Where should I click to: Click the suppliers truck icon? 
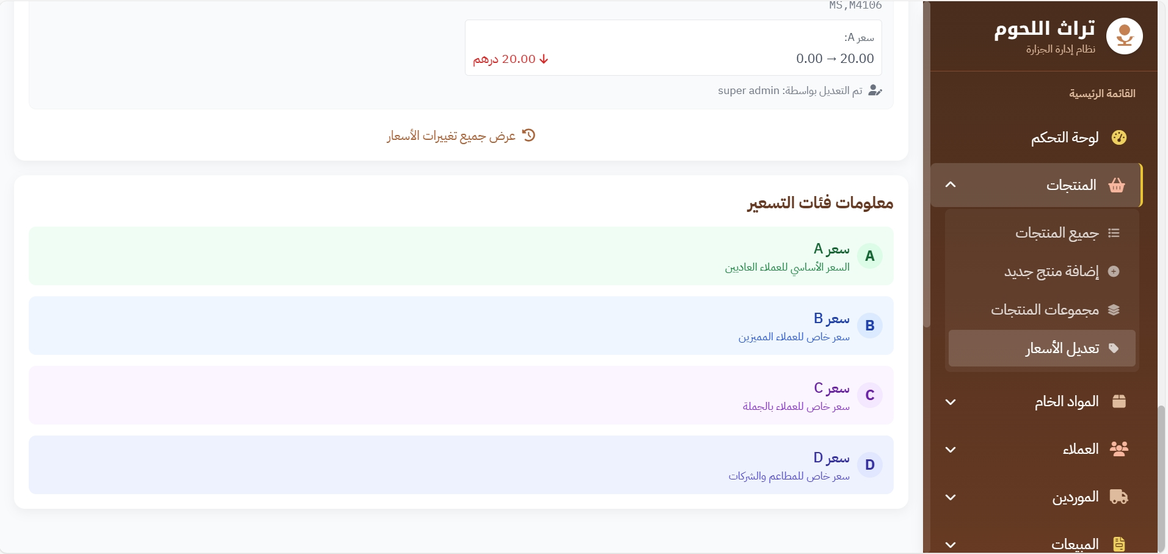coord(1119,497)
